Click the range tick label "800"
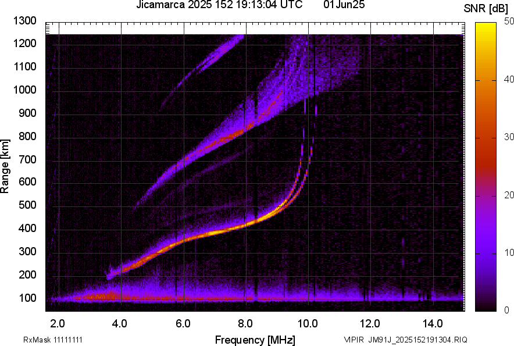 click(28, 135)
